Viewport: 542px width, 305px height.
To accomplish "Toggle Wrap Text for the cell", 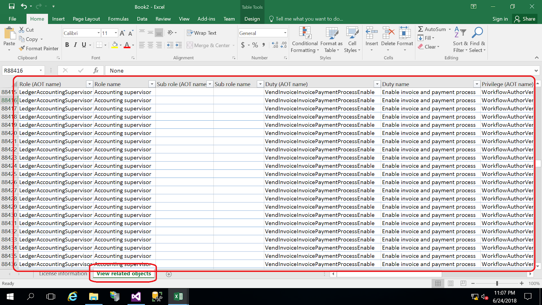I will tap(202, 33).
